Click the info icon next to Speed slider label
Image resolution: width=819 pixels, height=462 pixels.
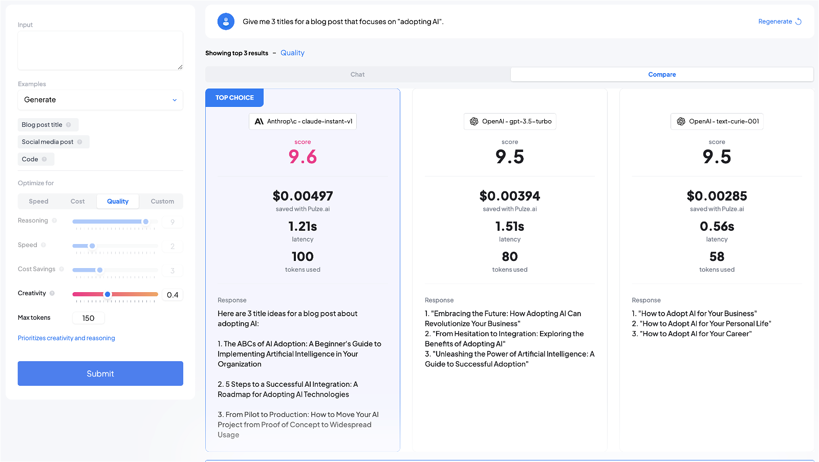44,245
